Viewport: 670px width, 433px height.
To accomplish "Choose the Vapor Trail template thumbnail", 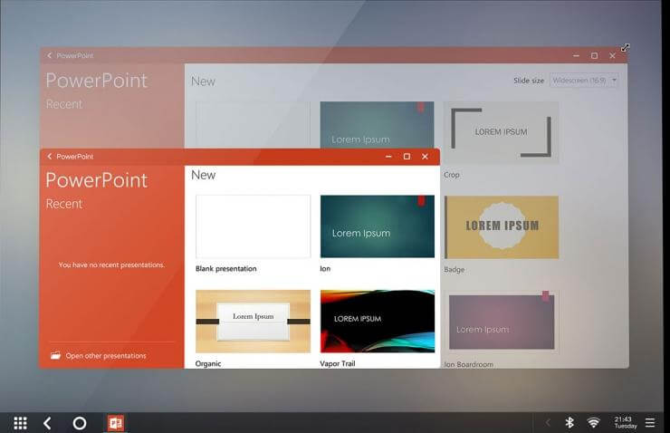I will [x=378, y=321].
